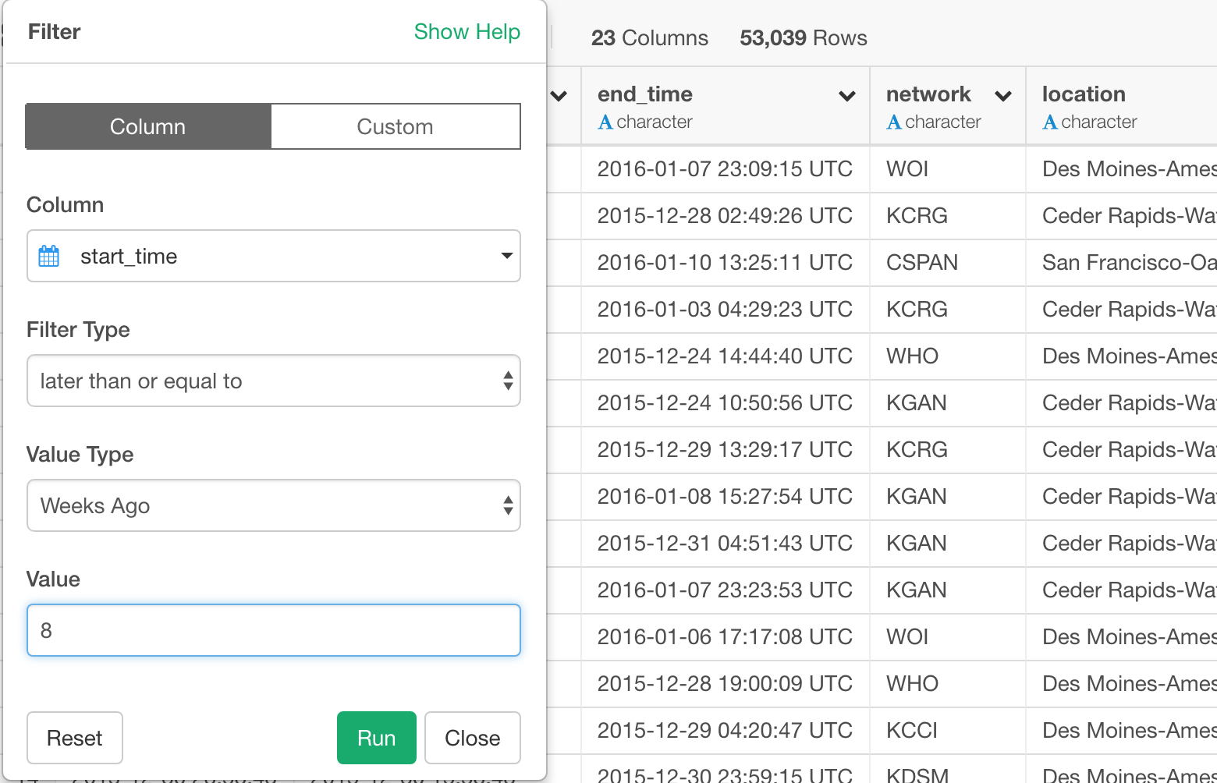The image size is (1217, 783).
Task: Open the end_time column menu chevron
Action: pyautogui.click(x=846, y=97)
